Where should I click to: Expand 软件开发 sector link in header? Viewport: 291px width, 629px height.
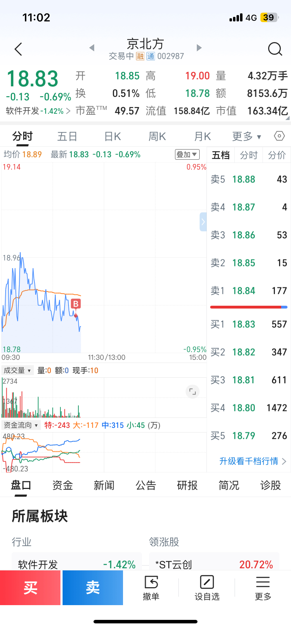point(38,111)
